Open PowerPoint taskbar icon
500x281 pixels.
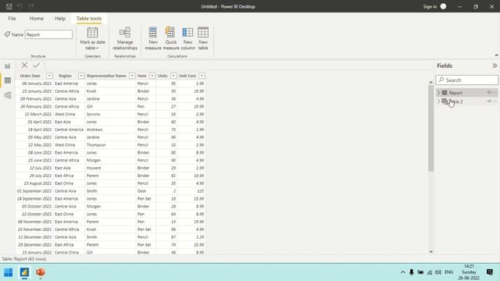[x=40, y=272]
